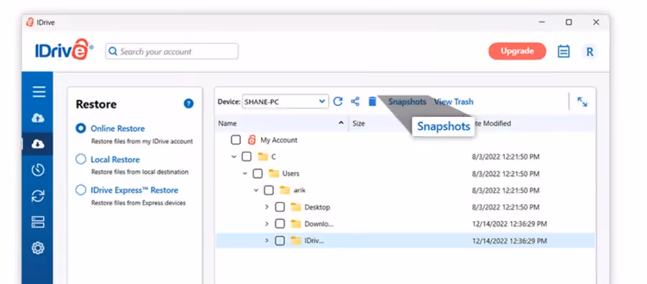The width and height of the screenshot is (647, 284).
Task: Open the activity log calendar icon
Action: click(x=564, y=52)
